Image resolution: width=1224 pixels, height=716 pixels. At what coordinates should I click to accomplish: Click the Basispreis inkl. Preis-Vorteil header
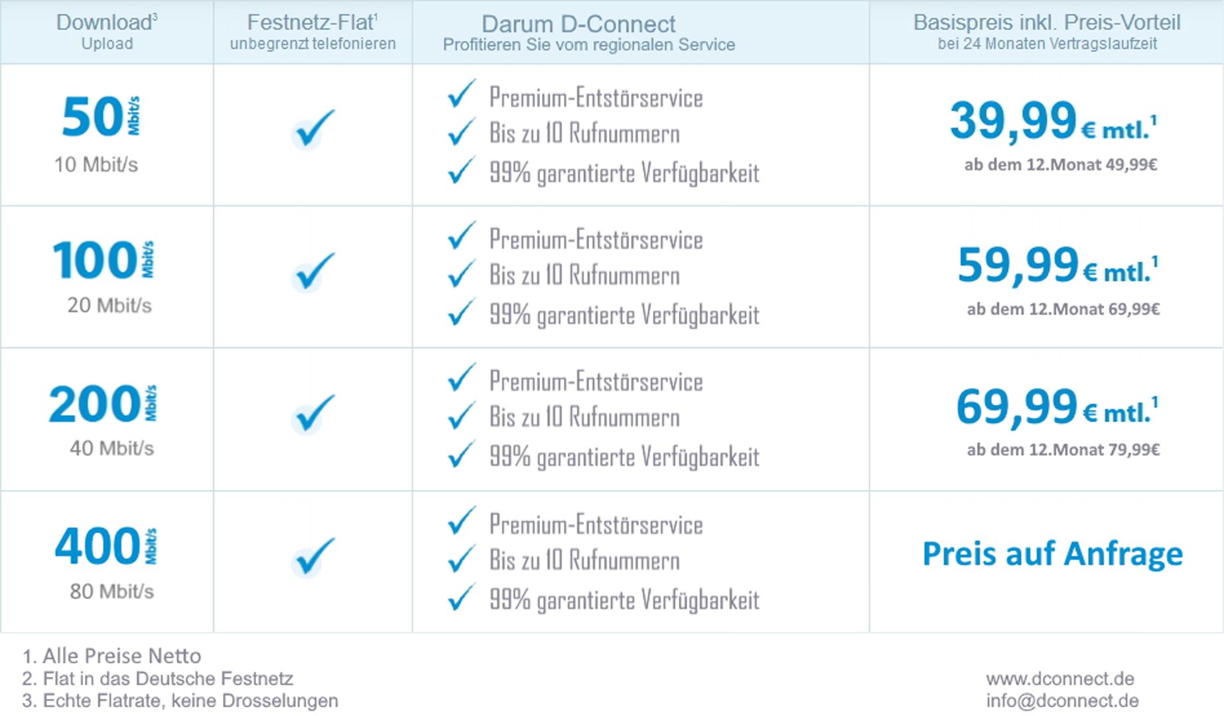coord(1046,31)
